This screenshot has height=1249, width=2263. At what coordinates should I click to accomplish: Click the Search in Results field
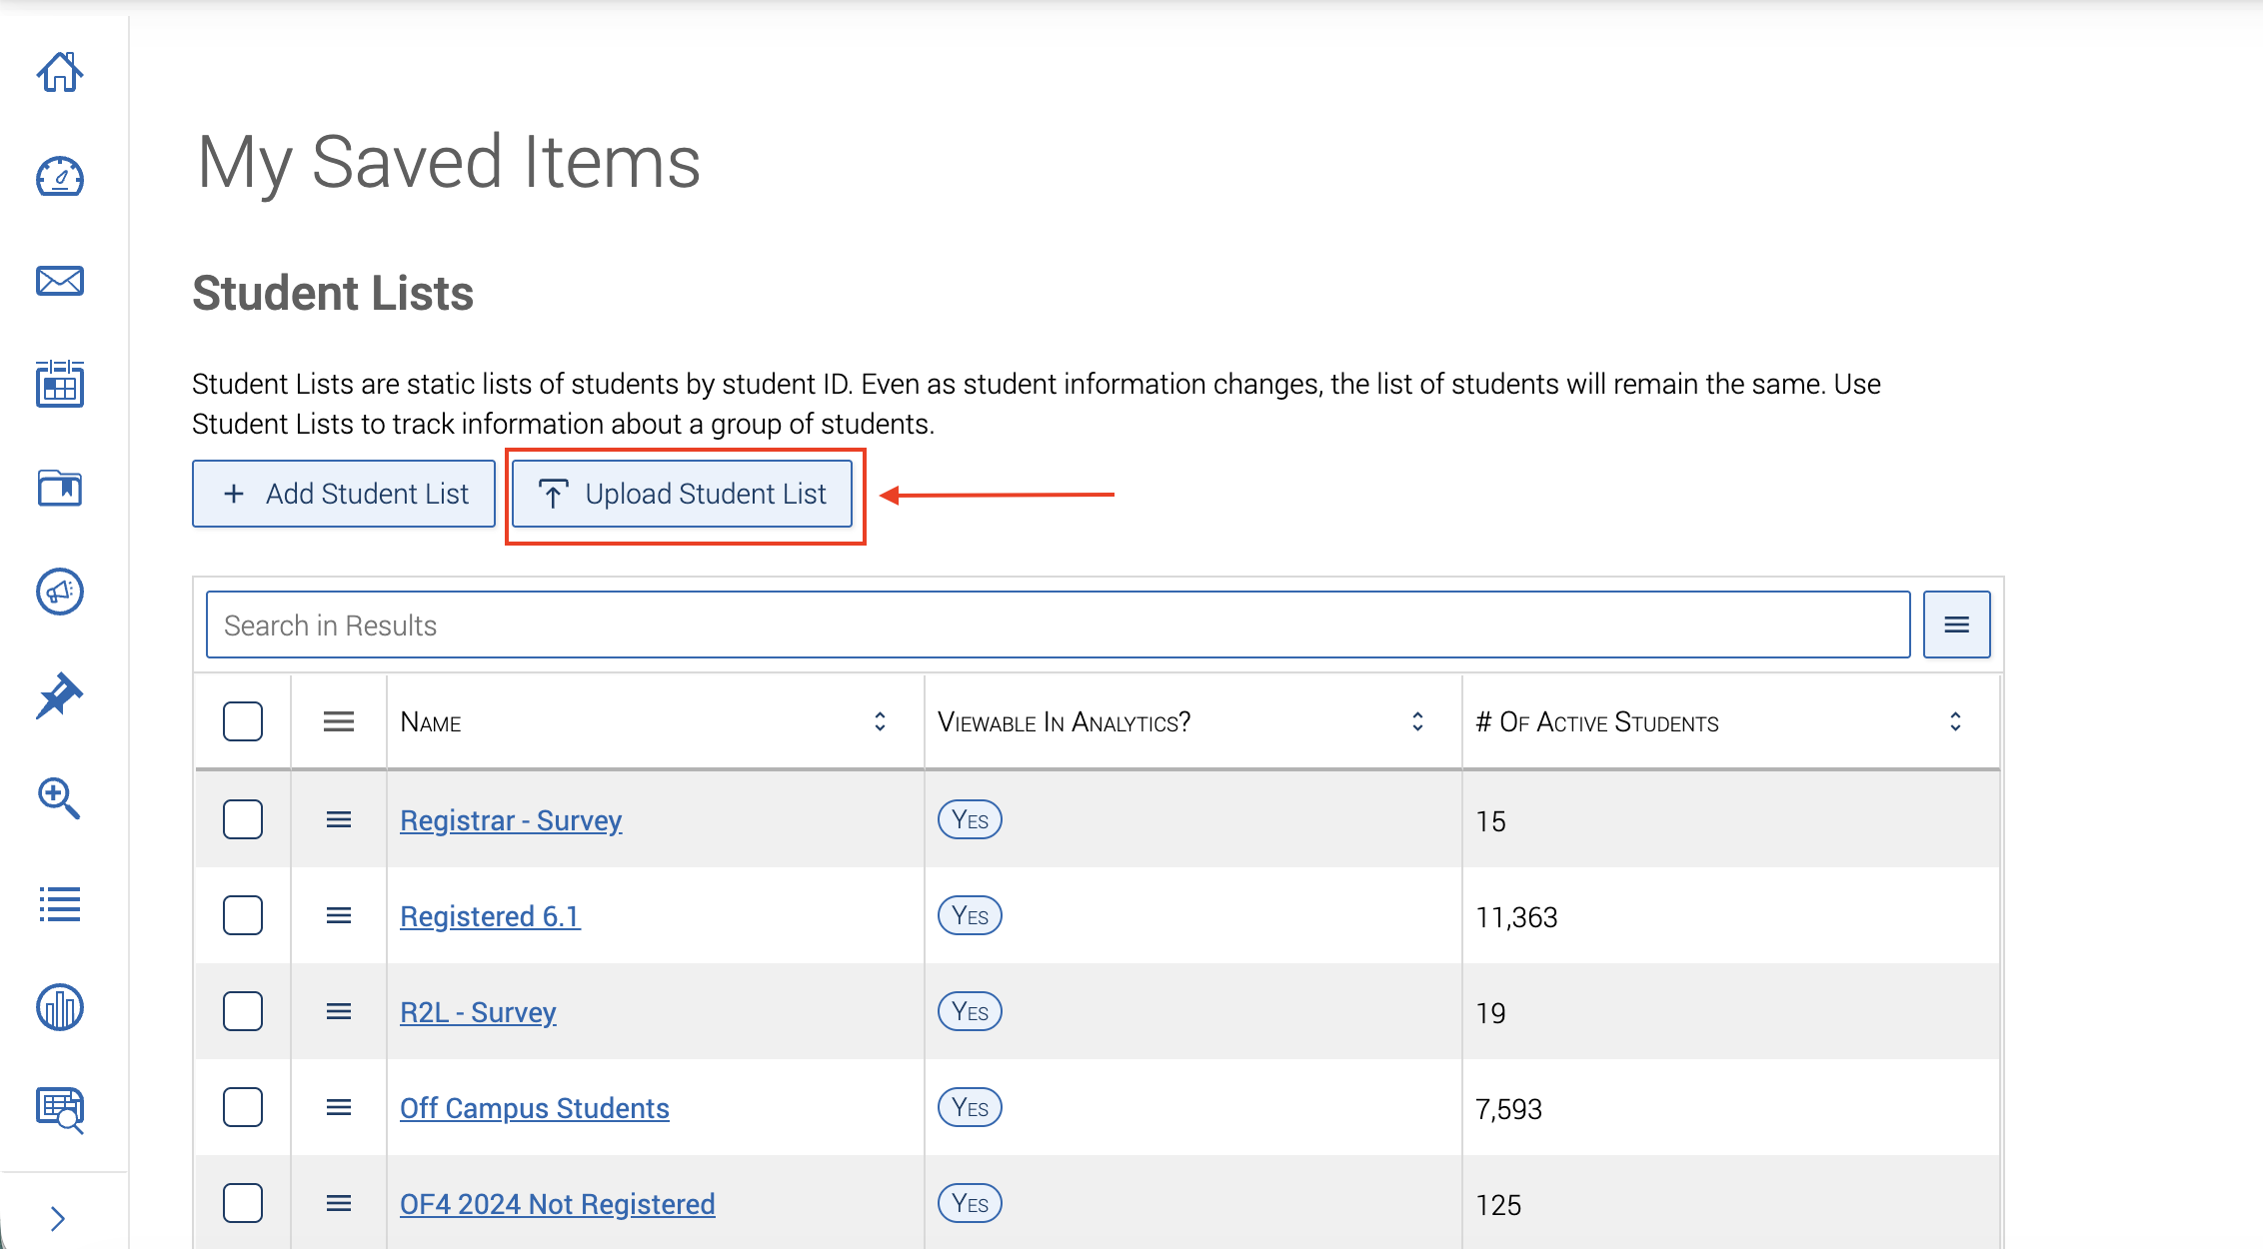pos(1059,624)
